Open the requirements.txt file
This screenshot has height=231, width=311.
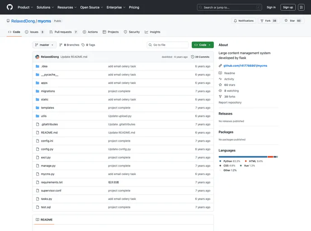[x=52, y=182]
